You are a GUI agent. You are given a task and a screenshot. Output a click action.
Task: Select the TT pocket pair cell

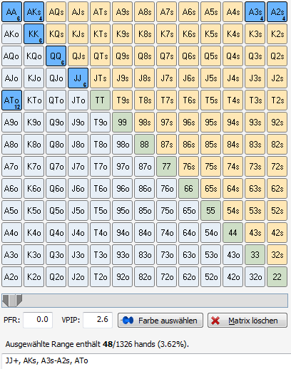click(x=100, y=100)
